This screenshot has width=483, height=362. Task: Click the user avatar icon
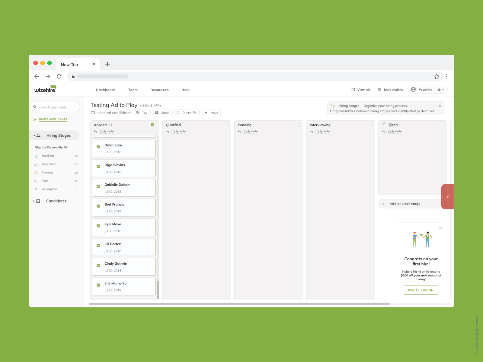tap(413, 90)
